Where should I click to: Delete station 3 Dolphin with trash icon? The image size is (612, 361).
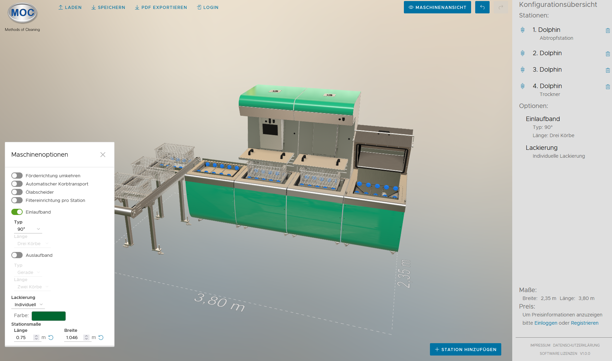click(x=608, y=70)
